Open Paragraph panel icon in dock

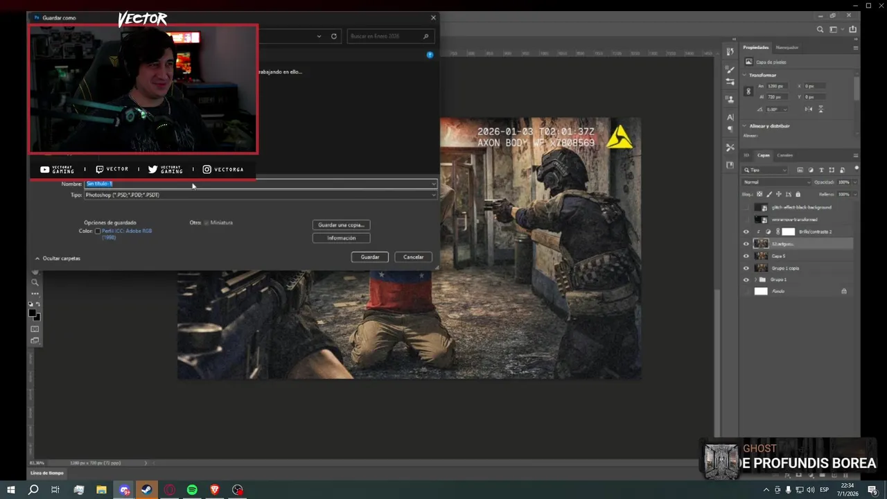pos(730,129)
